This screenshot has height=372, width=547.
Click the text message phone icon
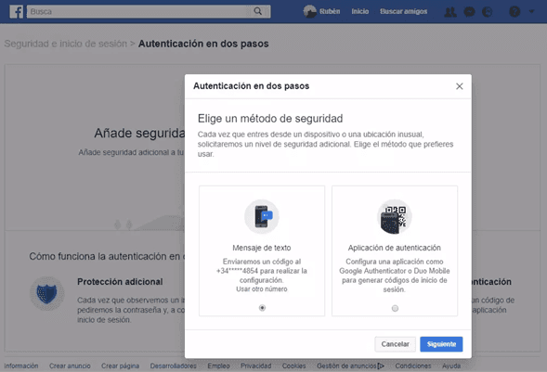coord(262,217)
